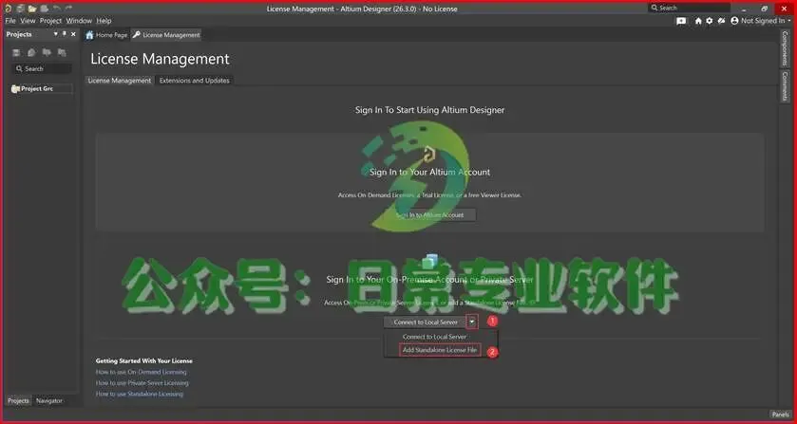797x424 pixels.
Task: Click the Project Grc folder icon
Action: coord(15,89)
